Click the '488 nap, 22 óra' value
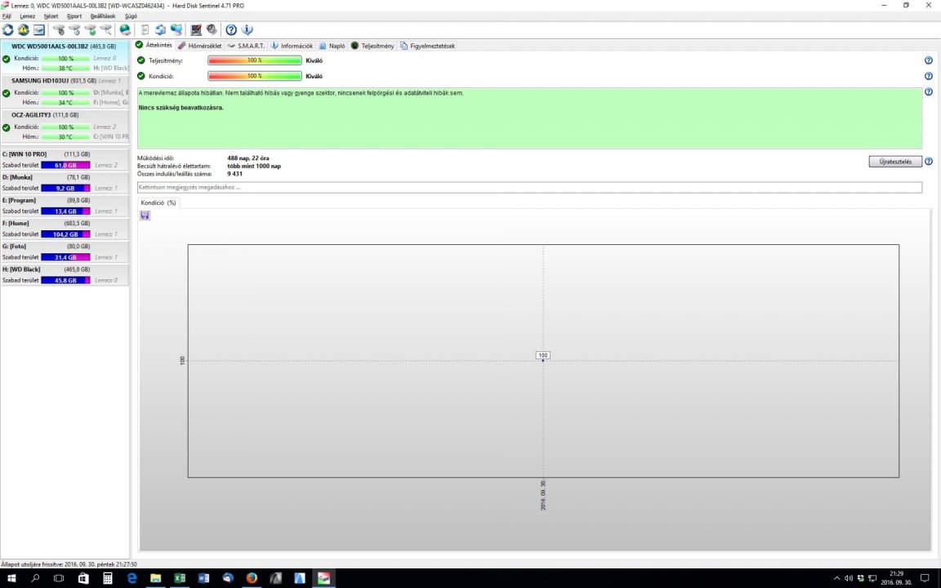 (x=248, y=158)
